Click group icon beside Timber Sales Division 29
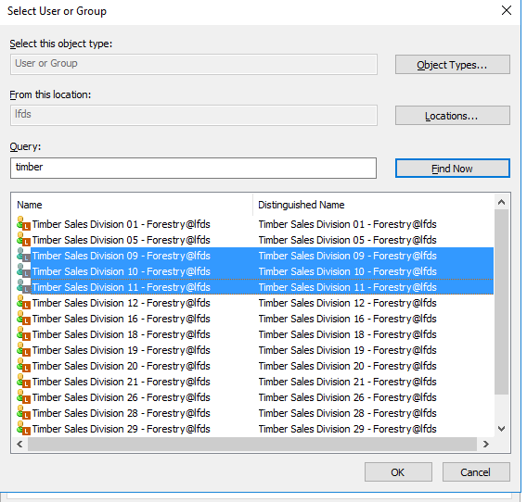Image resolution: width=527 pixels, height=502 pixels. pyautogui.click(x=23, y=429)
